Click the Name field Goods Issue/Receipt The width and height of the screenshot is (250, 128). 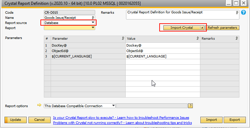point(70,17)
